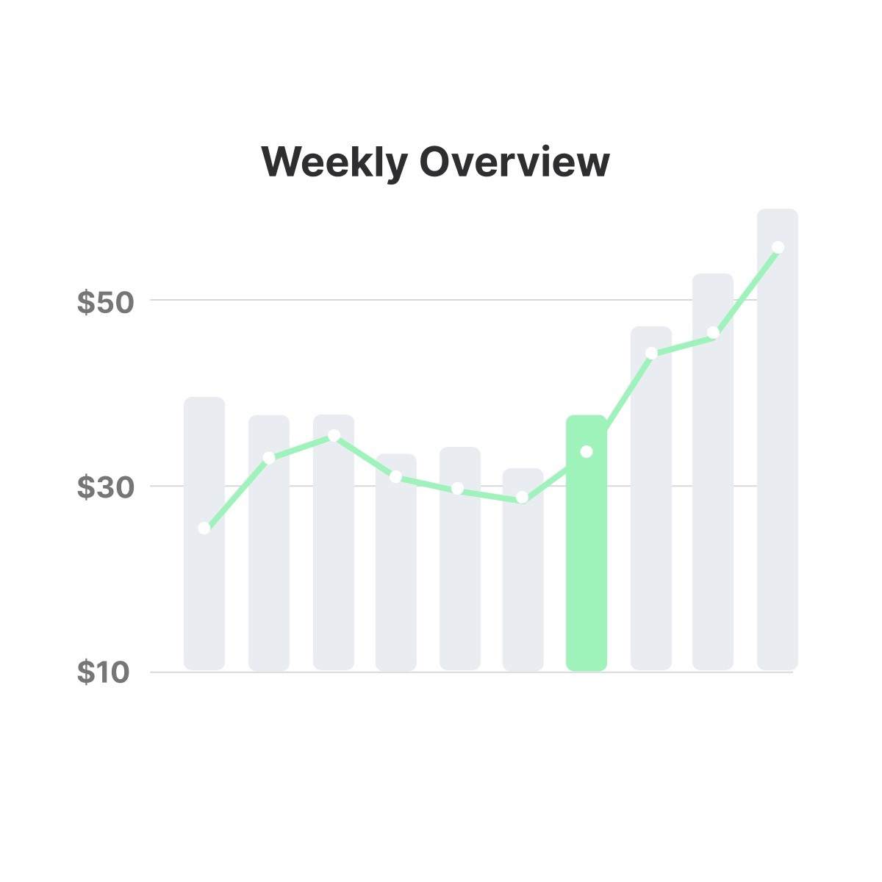Screen dimensions: 882x882
Task: Click the $30 axis label
Action: coord(104,487)
